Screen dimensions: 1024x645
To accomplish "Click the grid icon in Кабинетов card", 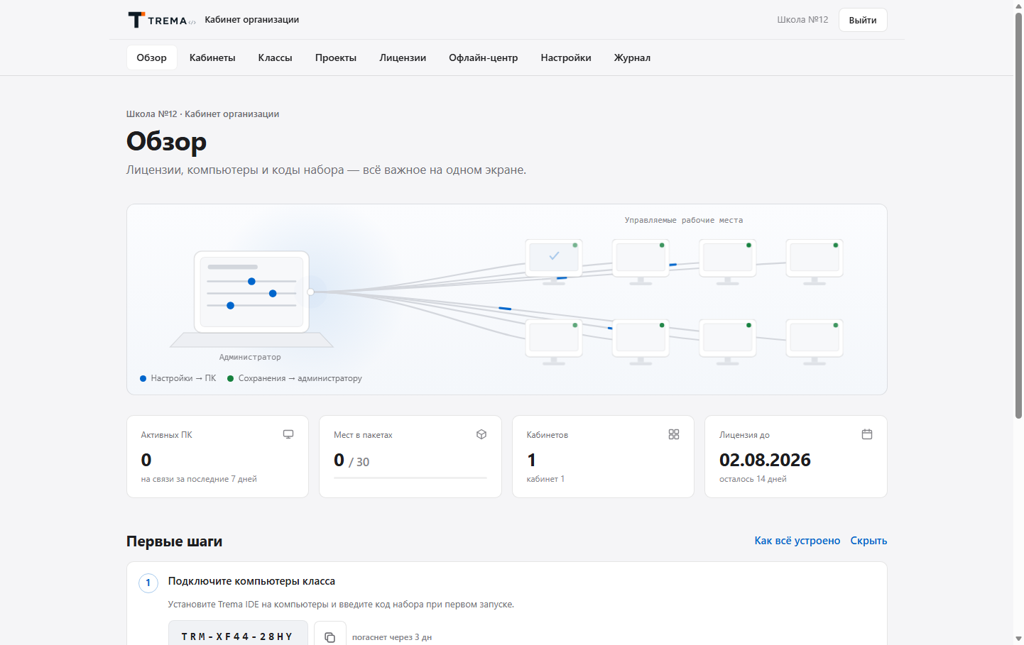I will tap(674, 434).
